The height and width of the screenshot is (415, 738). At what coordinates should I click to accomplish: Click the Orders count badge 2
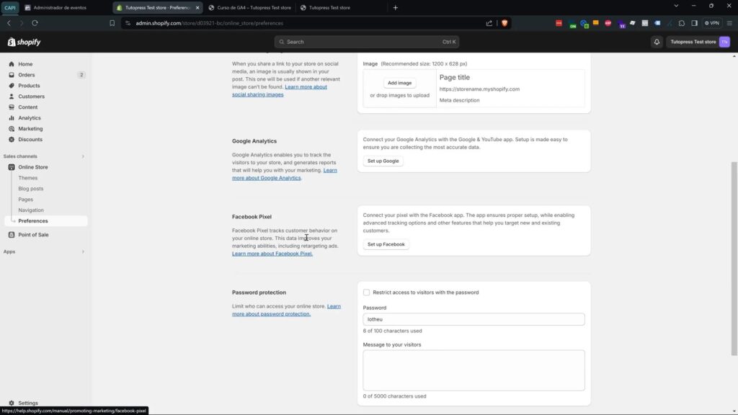coord(81,75)
